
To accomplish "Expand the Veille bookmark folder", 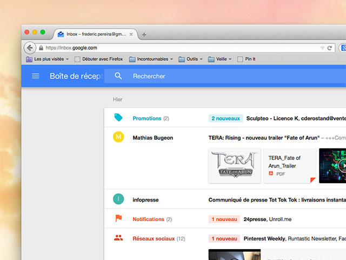I will coord(220,59).
